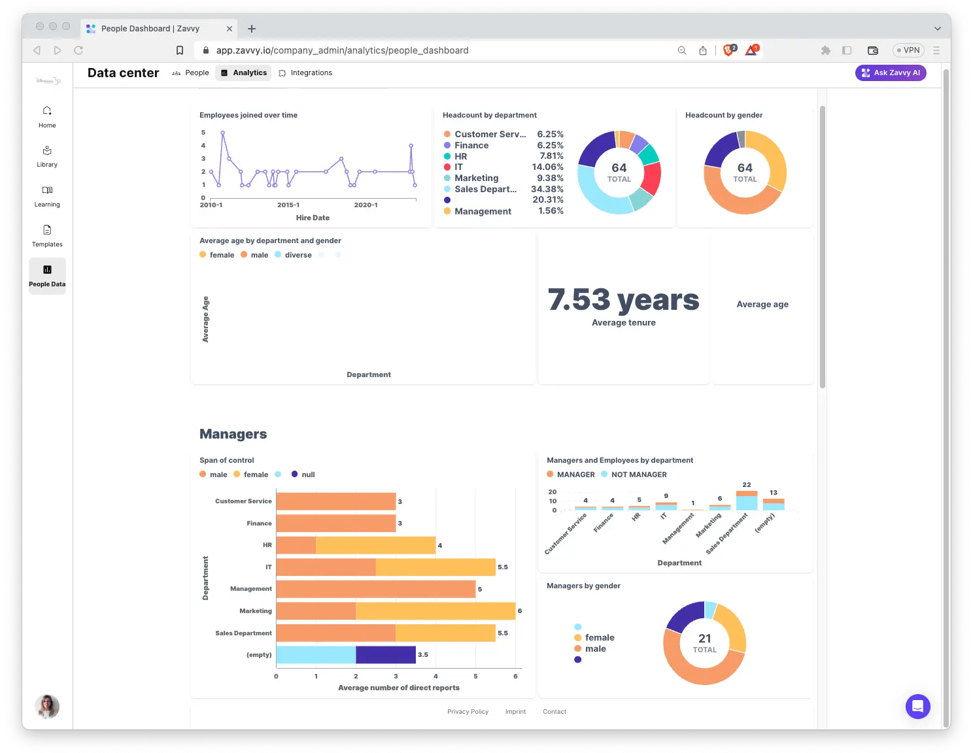
Task: Toggle male in Span of control legend
Action: [213, 475]
